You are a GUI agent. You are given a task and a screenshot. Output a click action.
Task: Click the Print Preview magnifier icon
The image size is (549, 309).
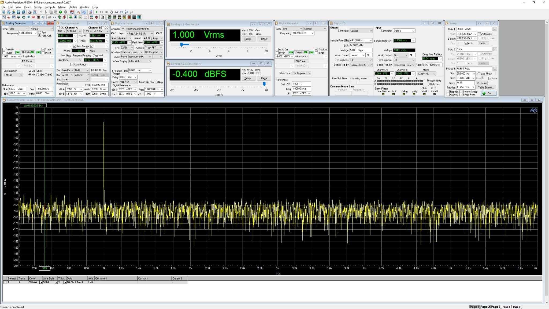click(35, 12)
